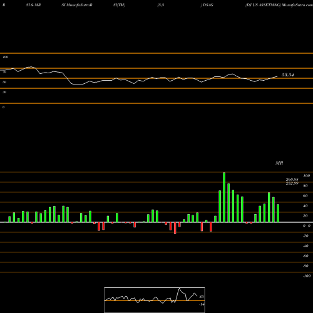The width and height of the screenshot is (313, 313).
Task: Click the SI MunafaSutraR header text
Action: tap(77, 5)
